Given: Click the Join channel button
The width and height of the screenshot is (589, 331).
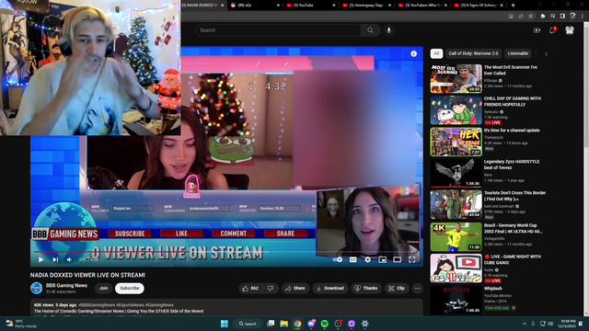Looking at the screenshot, I should click(x=104, y=288).
